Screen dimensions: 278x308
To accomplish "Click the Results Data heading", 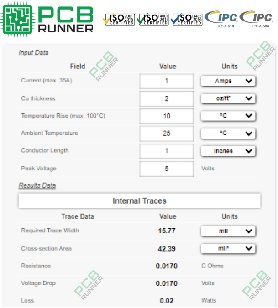I will [37, 185].
